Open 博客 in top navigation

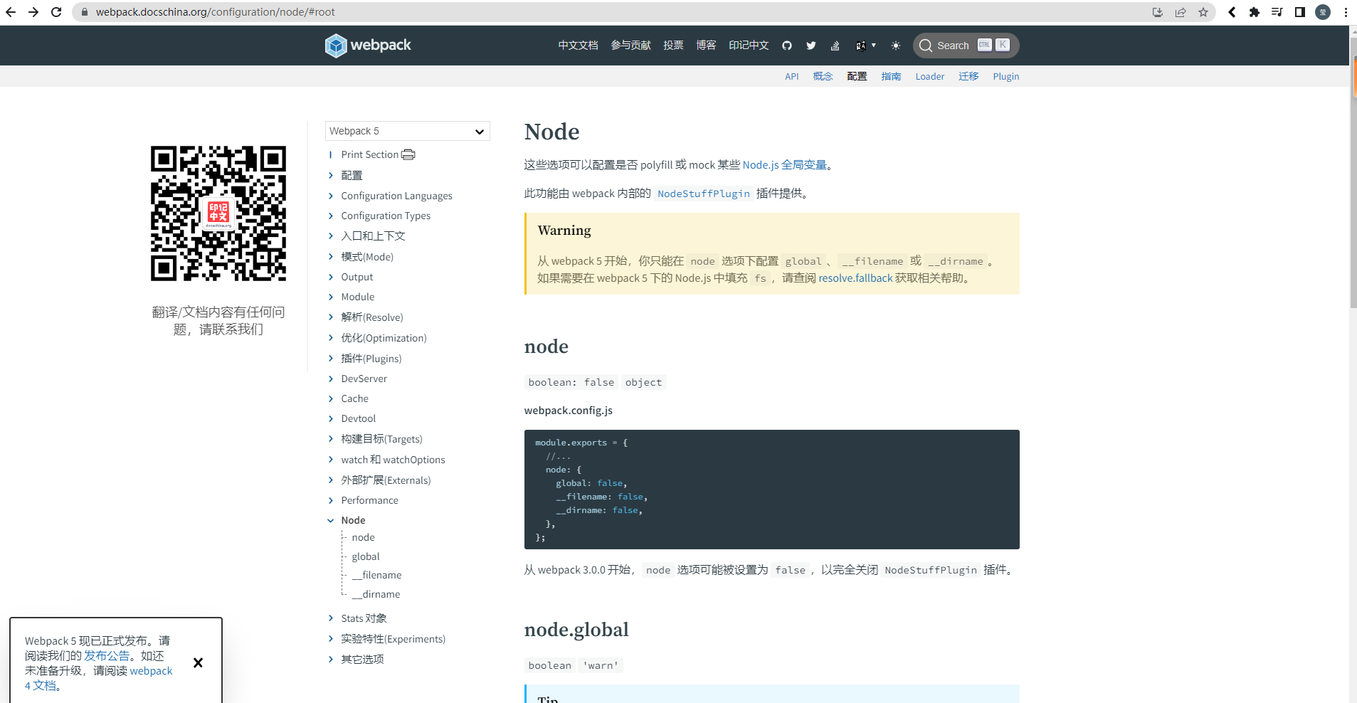tap(706, 46)
